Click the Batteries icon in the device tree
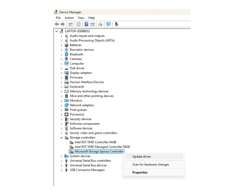 pos(66,45)
